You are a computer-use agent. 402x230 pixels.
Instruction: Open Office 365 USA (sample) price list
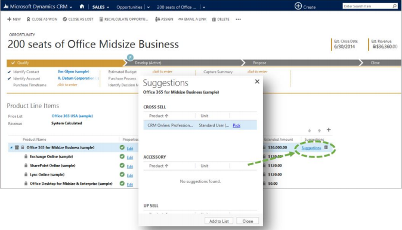click(72, 116)
